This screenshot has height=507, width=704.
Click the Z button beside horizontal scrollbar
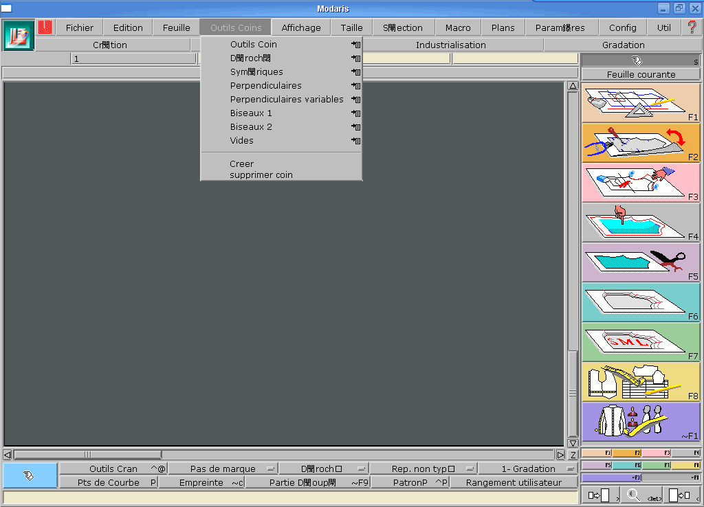(x=573, y=455)
